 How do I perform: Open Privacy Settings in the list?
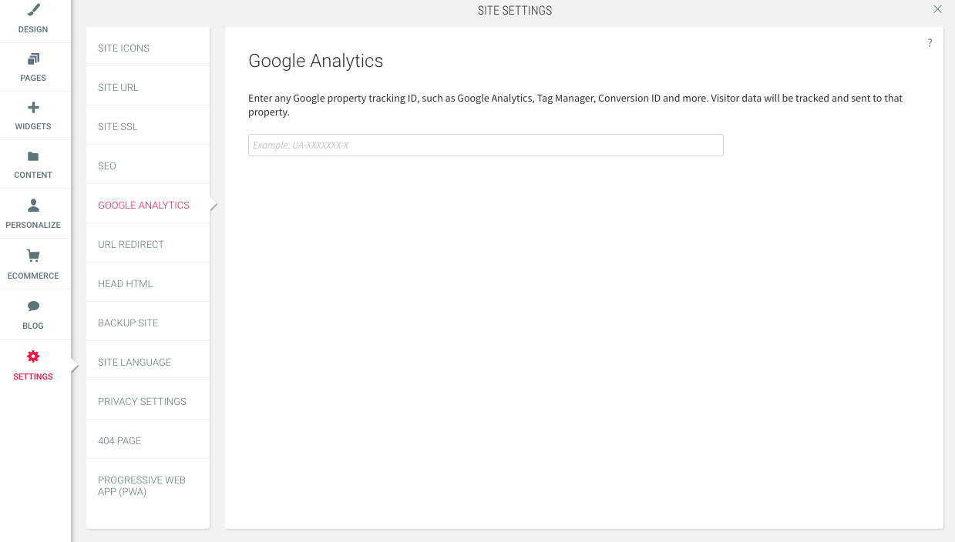(148, 401)
